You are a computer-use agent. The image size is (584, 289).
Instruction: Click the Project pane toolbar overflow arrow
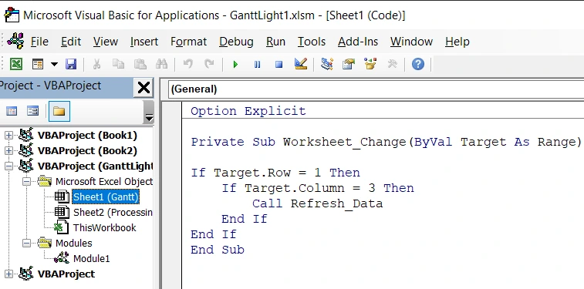pos(149,112)
